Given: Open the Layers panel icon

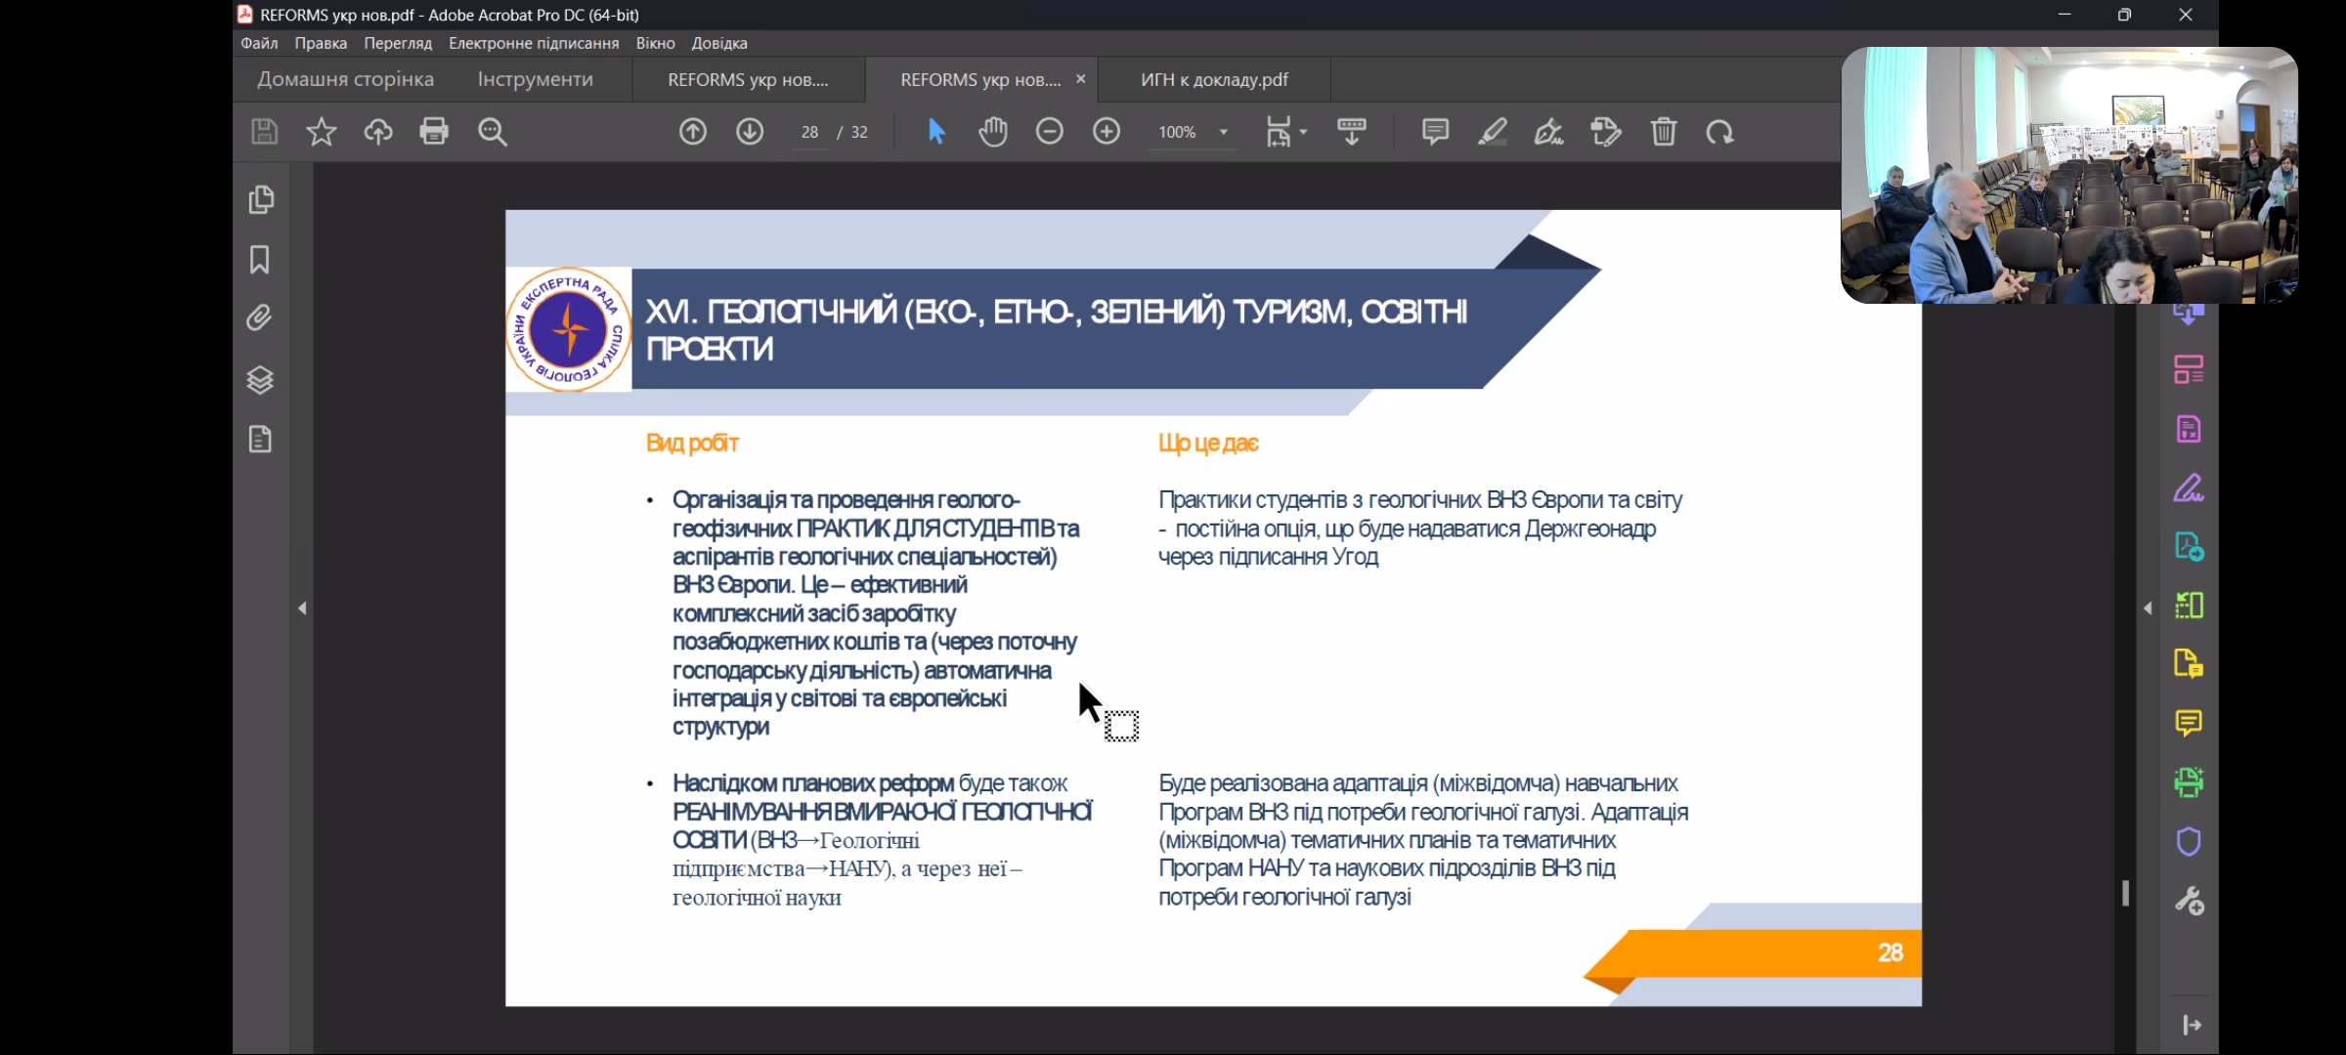Looking at the screenshot, I should (260, 379).
